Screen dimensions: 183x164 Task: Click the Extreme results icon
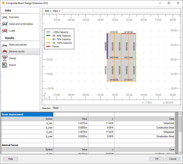click(x=5, y=51)
